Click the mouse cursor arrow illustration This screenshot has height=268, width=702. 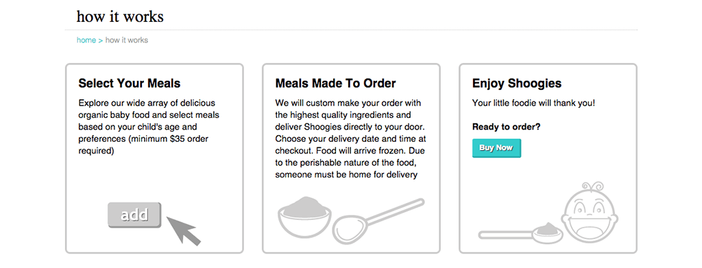pyautogui.click(x=184, y=230)
